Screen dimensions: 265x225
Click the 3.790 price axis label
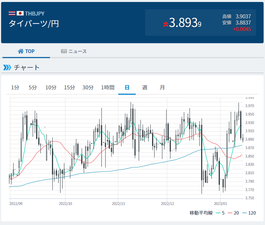coord(250,182)
